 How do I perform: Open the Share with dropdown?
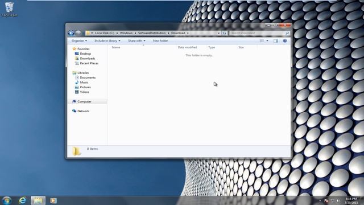click(x=136, y=40)
